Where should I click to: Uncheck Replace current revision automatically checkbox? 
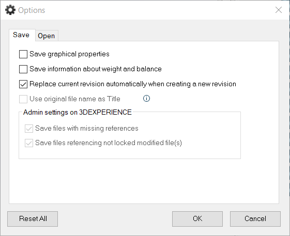pyautogui.click(x=23, y=84)
